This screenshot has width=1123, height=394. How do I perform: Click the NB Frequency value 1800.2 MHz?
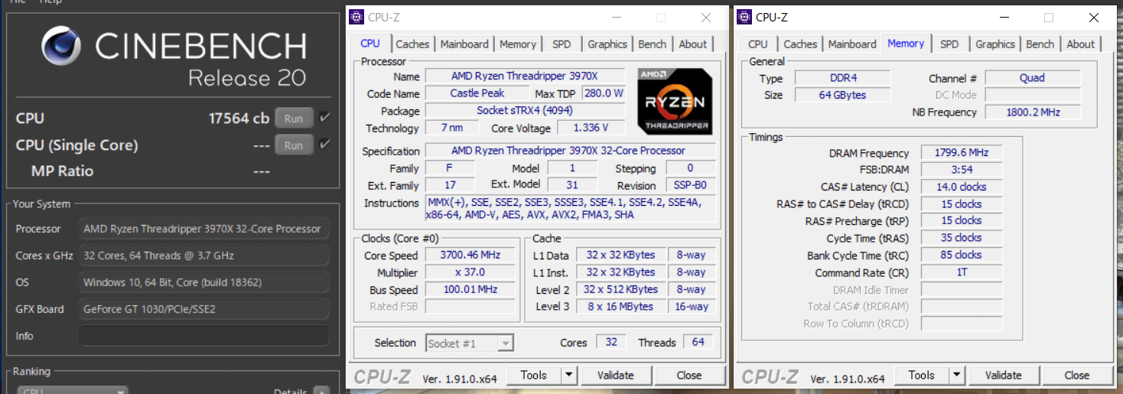click(x=1032, y=112)
